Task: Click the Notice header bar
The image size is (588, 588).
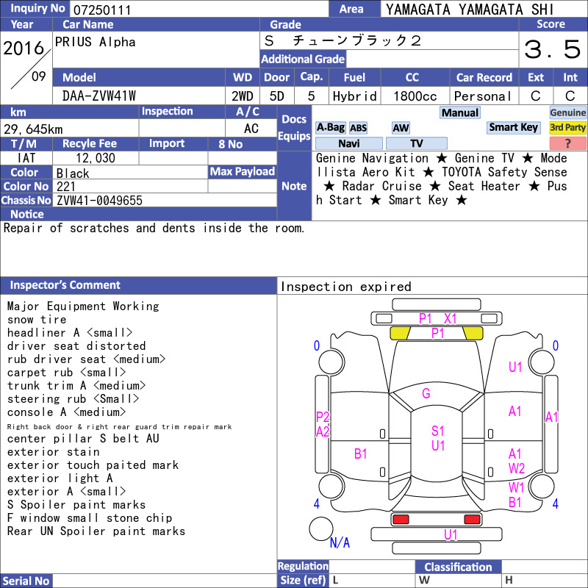Action: click(x=138, y=214)
